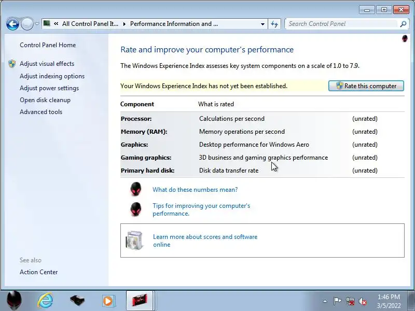Click the Back navigation arrow button
The image size is (415, 311).
pos(12,24)
